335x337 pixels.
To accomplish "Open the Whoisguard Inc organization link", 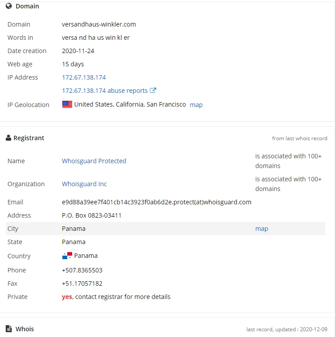I will click(x=84, y=184).
